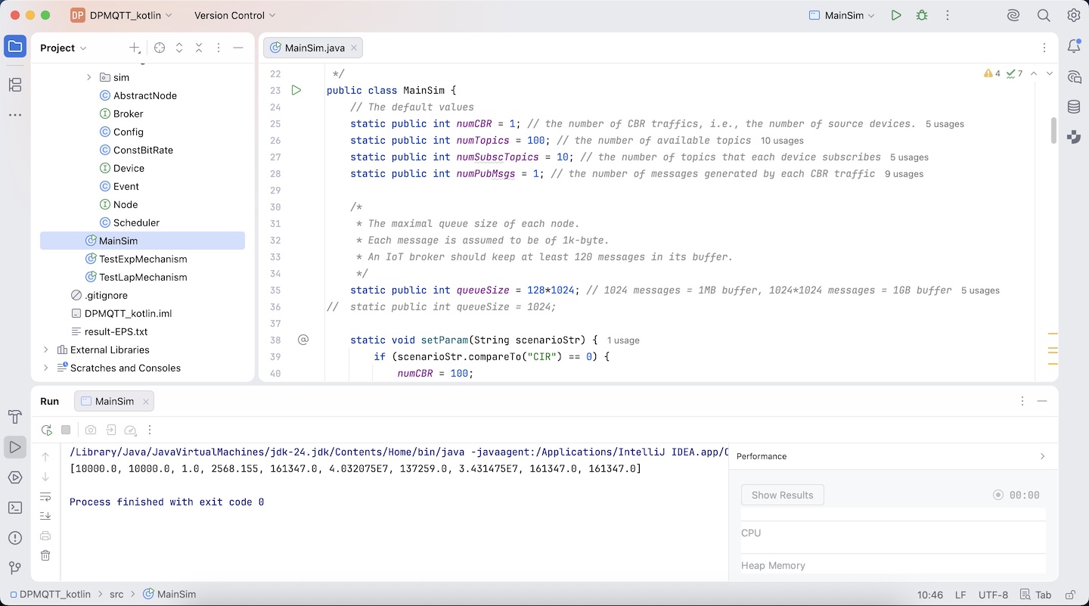Toggle soft-wrap in Run console
1089x606 pixels.
click(45, 497)
